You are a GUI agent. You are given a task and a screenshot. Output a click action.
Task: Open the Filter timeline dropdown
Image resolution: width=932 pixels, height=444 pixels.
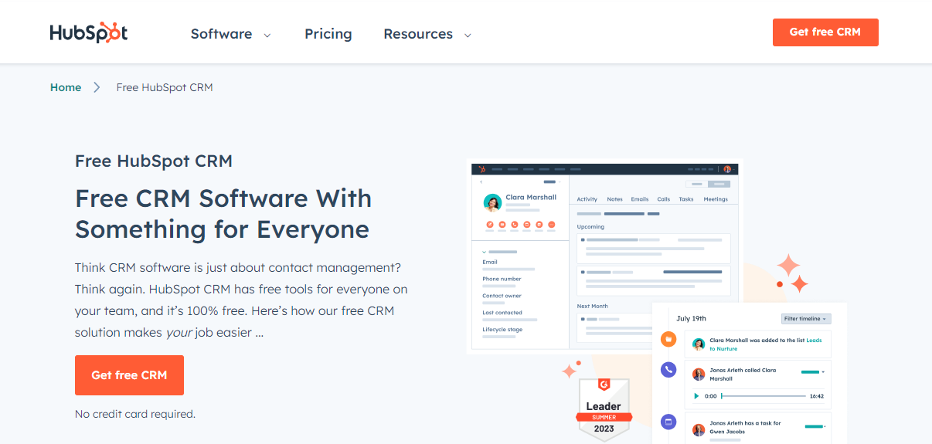click(x=806, y=319)
